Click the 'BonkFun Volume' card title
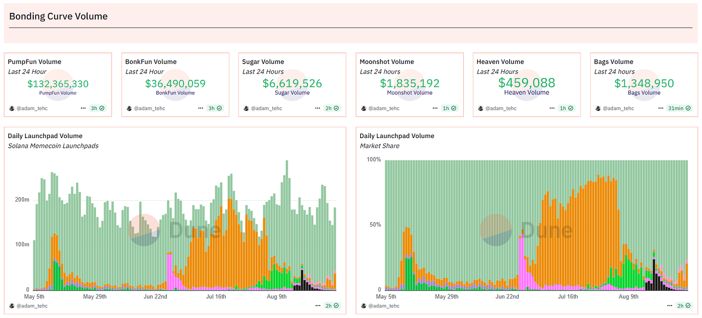The image size is (702, 318). click(x=151, y=62)
